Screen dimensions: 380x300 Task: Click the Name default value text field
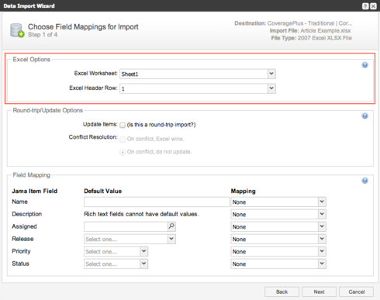[x=157, y=202]
